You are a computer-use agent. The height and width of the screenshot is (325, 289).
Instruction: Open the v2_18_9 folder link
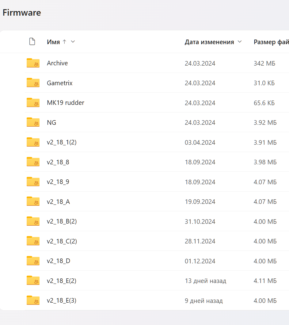58,182
